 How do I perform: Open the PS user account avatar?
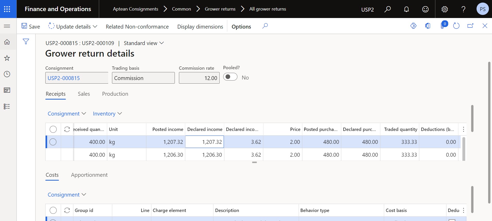482,9
